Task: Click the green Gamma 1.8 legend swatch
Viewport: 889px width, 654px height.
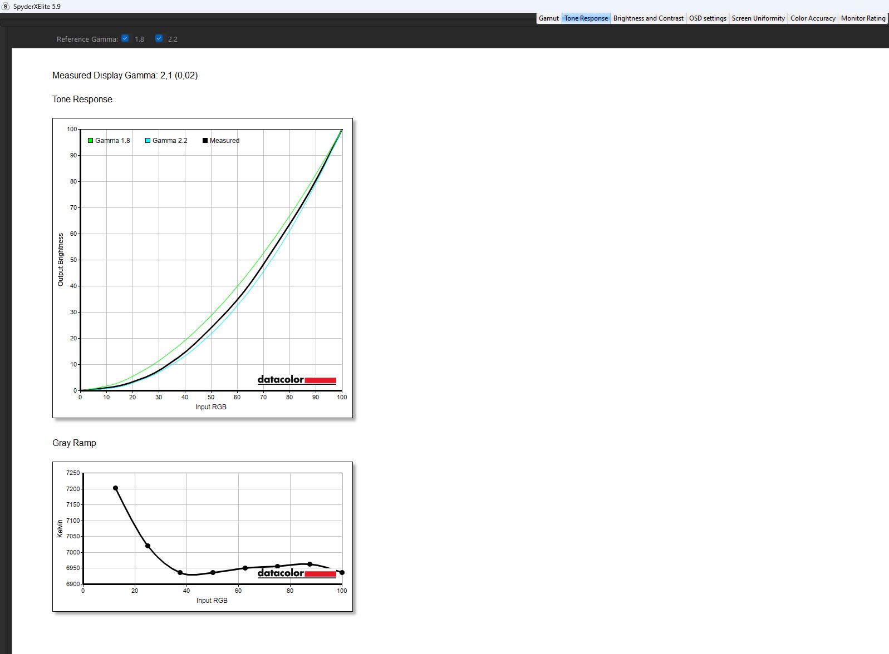Action: coord(90,141)
